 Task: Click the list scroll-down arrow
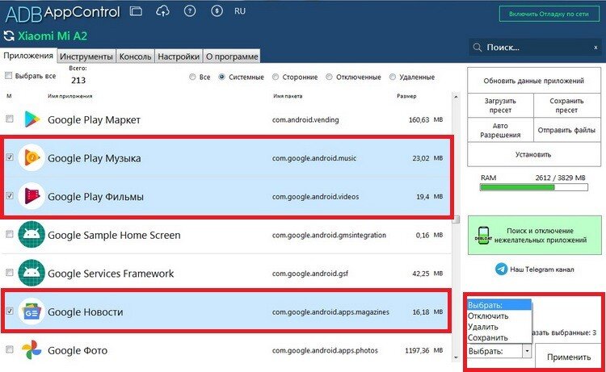[457, 357]
